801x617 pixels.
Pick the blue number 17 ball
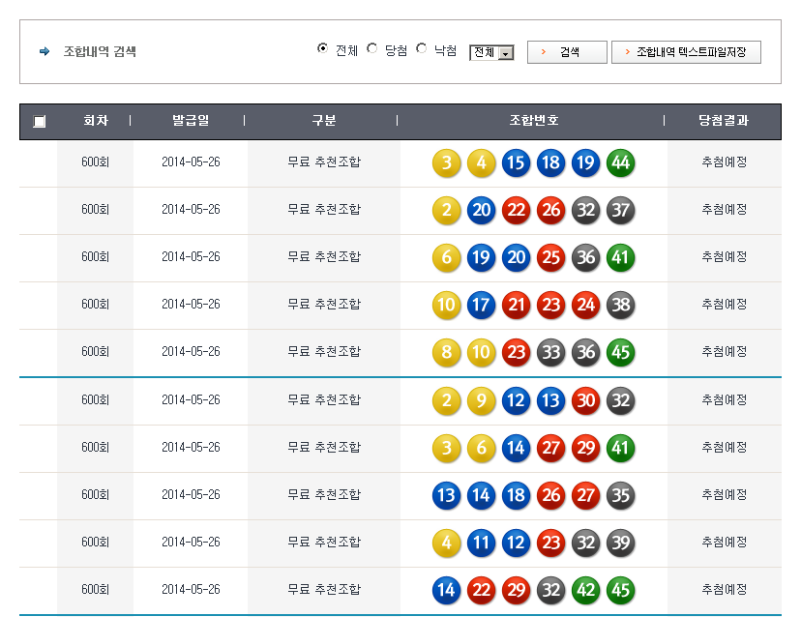(x=481, y=305)
